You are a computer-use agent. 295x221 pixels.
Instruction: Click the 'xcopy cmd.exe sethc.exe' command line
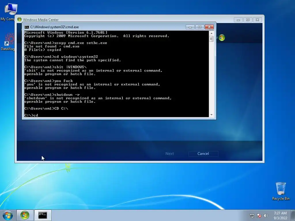click(66, 43)
